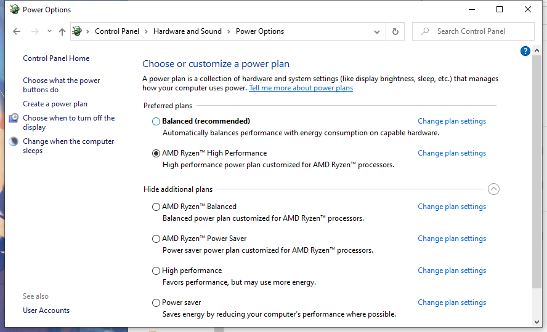Select the Power saver plan option
The height and width of the screenshot is (332, 547).
[x=156, y=302]
